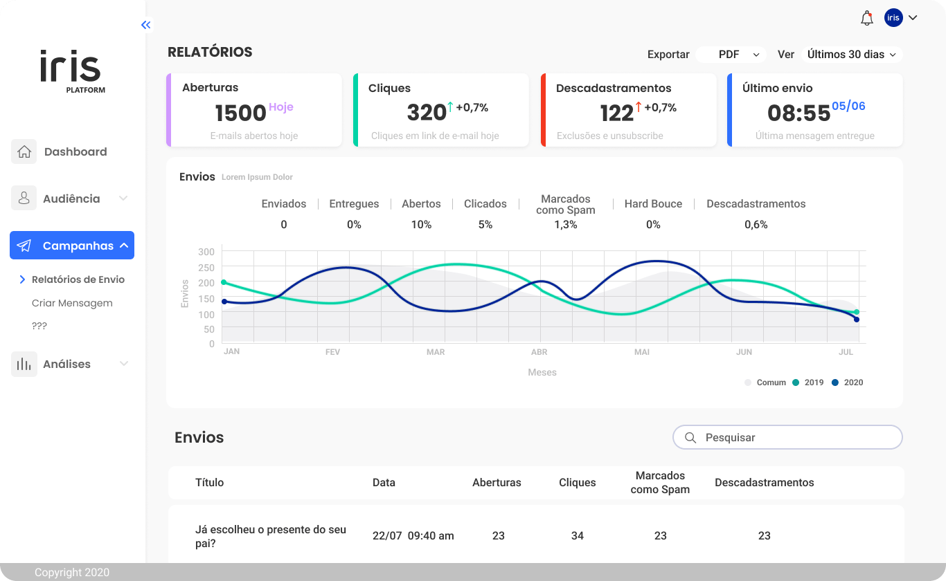This screenshot has width=946, height=581.
Task: Click the Entregues metric label
Action: pyautogui.click(x=354, y=204)
